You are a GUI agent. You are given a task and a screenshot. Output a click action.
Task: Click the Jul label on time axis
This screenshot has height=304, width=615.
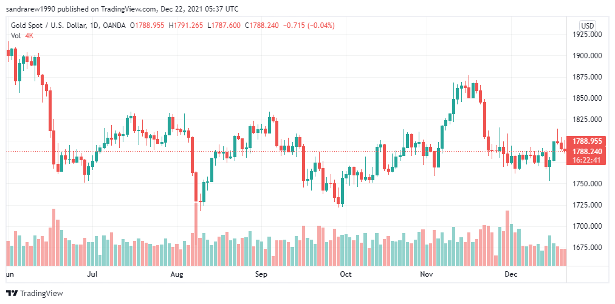point(92,274)
